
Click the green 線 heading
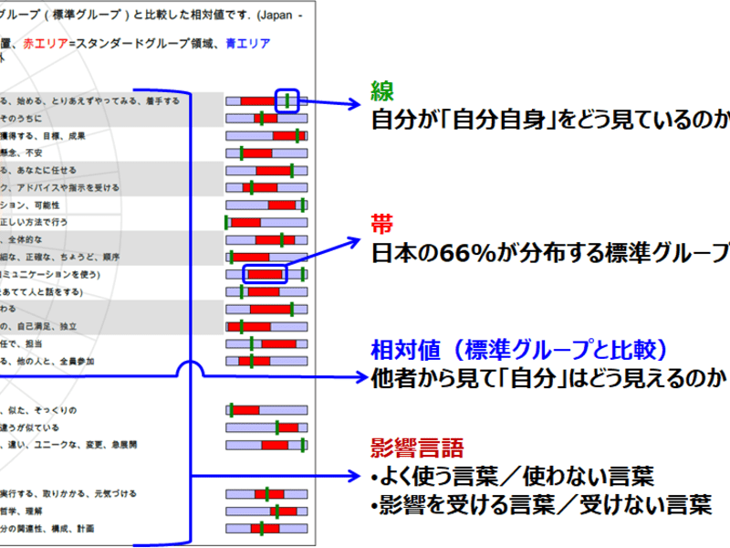381,90
